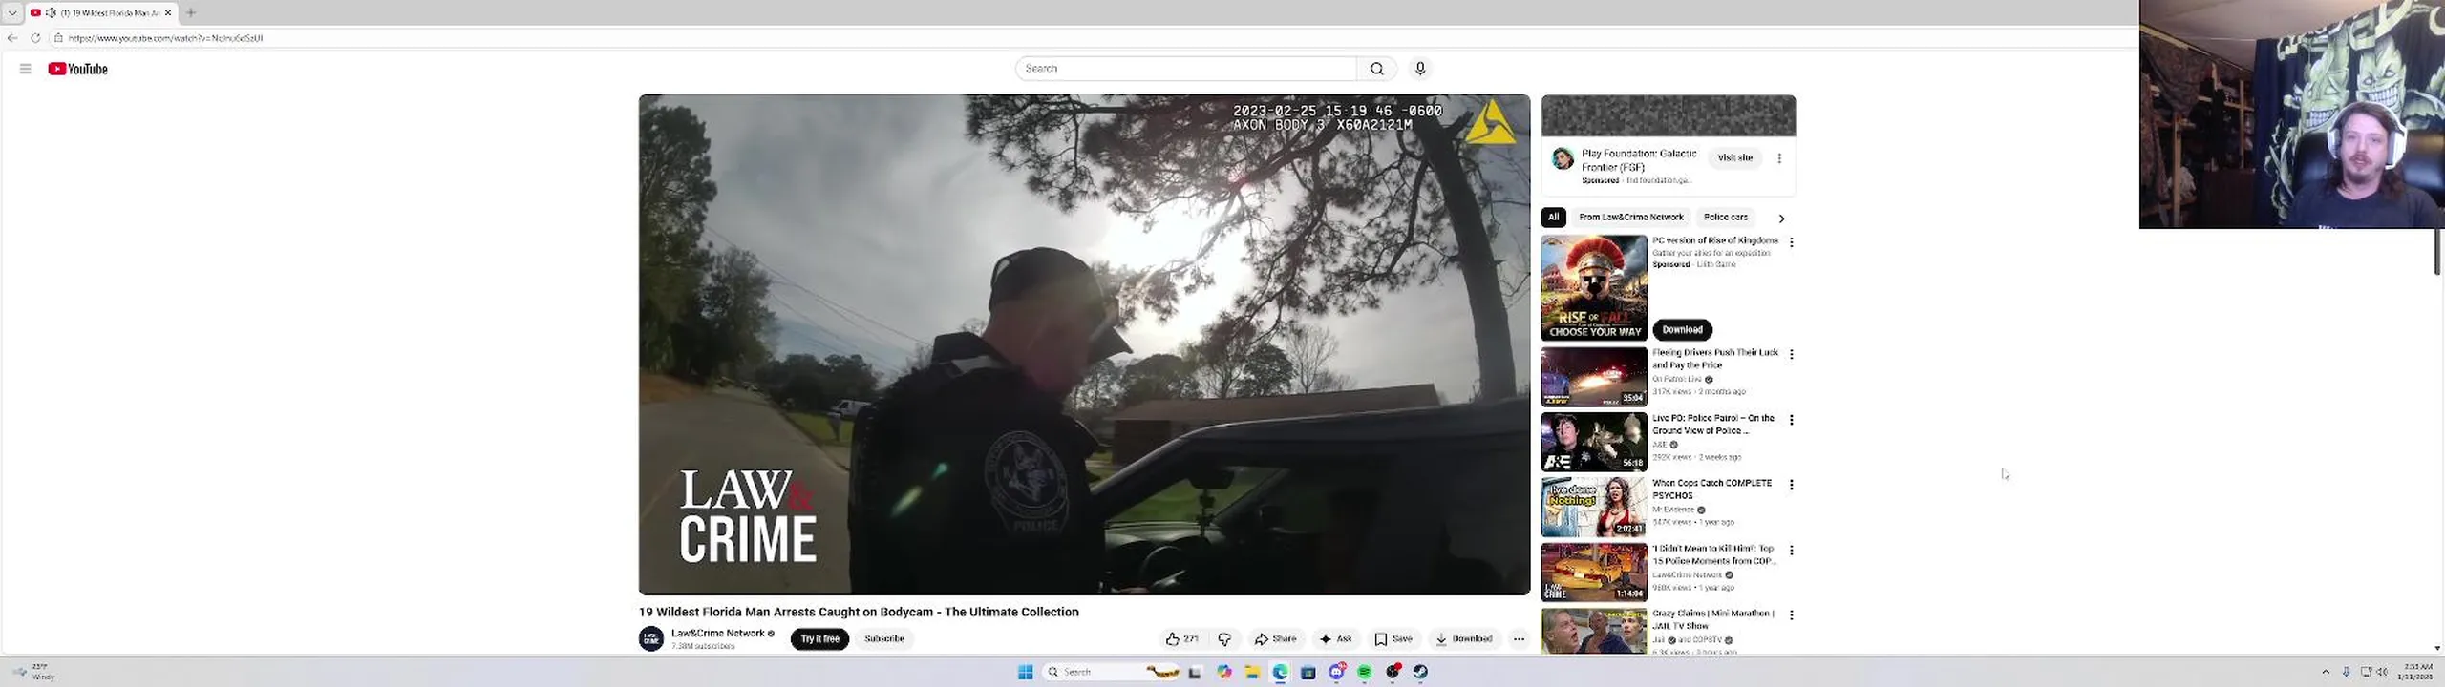Share the Florida Man video
This screenshot has width=2445, height=687.
click(x=1276, y=639)
